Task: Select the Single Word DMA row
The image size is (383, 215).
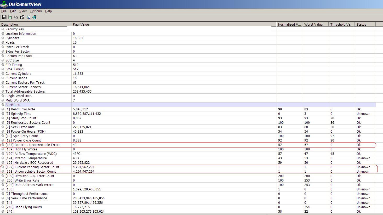Action: [x=188, y=96]
